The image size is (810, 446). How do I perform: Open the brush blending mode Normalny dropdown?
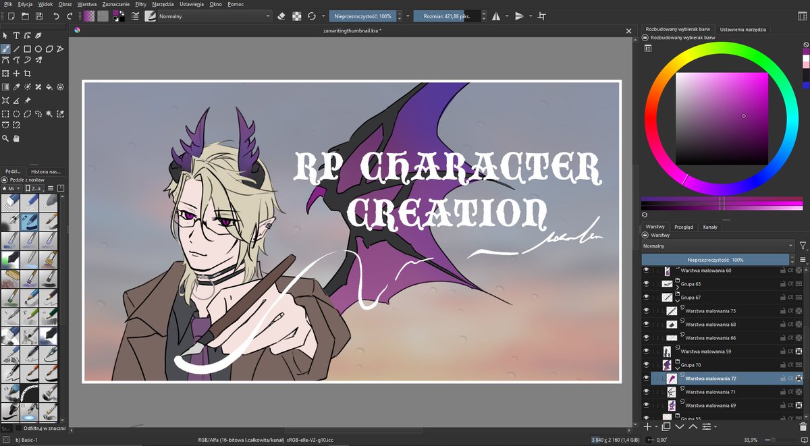214,16
